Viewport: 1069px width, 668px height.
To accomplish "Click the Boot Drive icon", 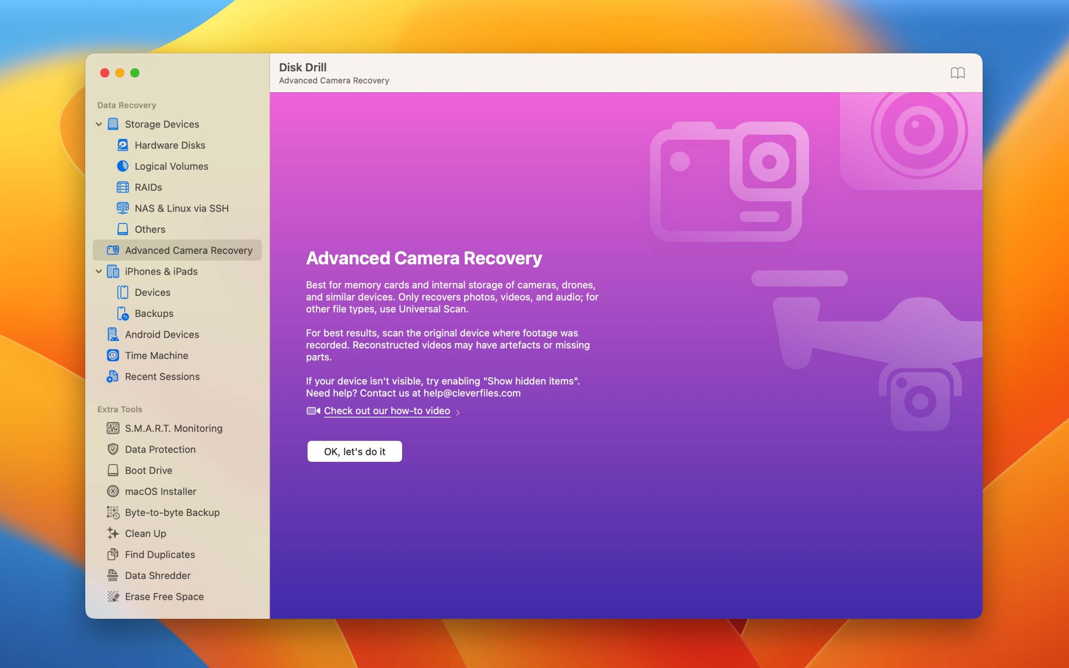I will (x=113, y=470).
